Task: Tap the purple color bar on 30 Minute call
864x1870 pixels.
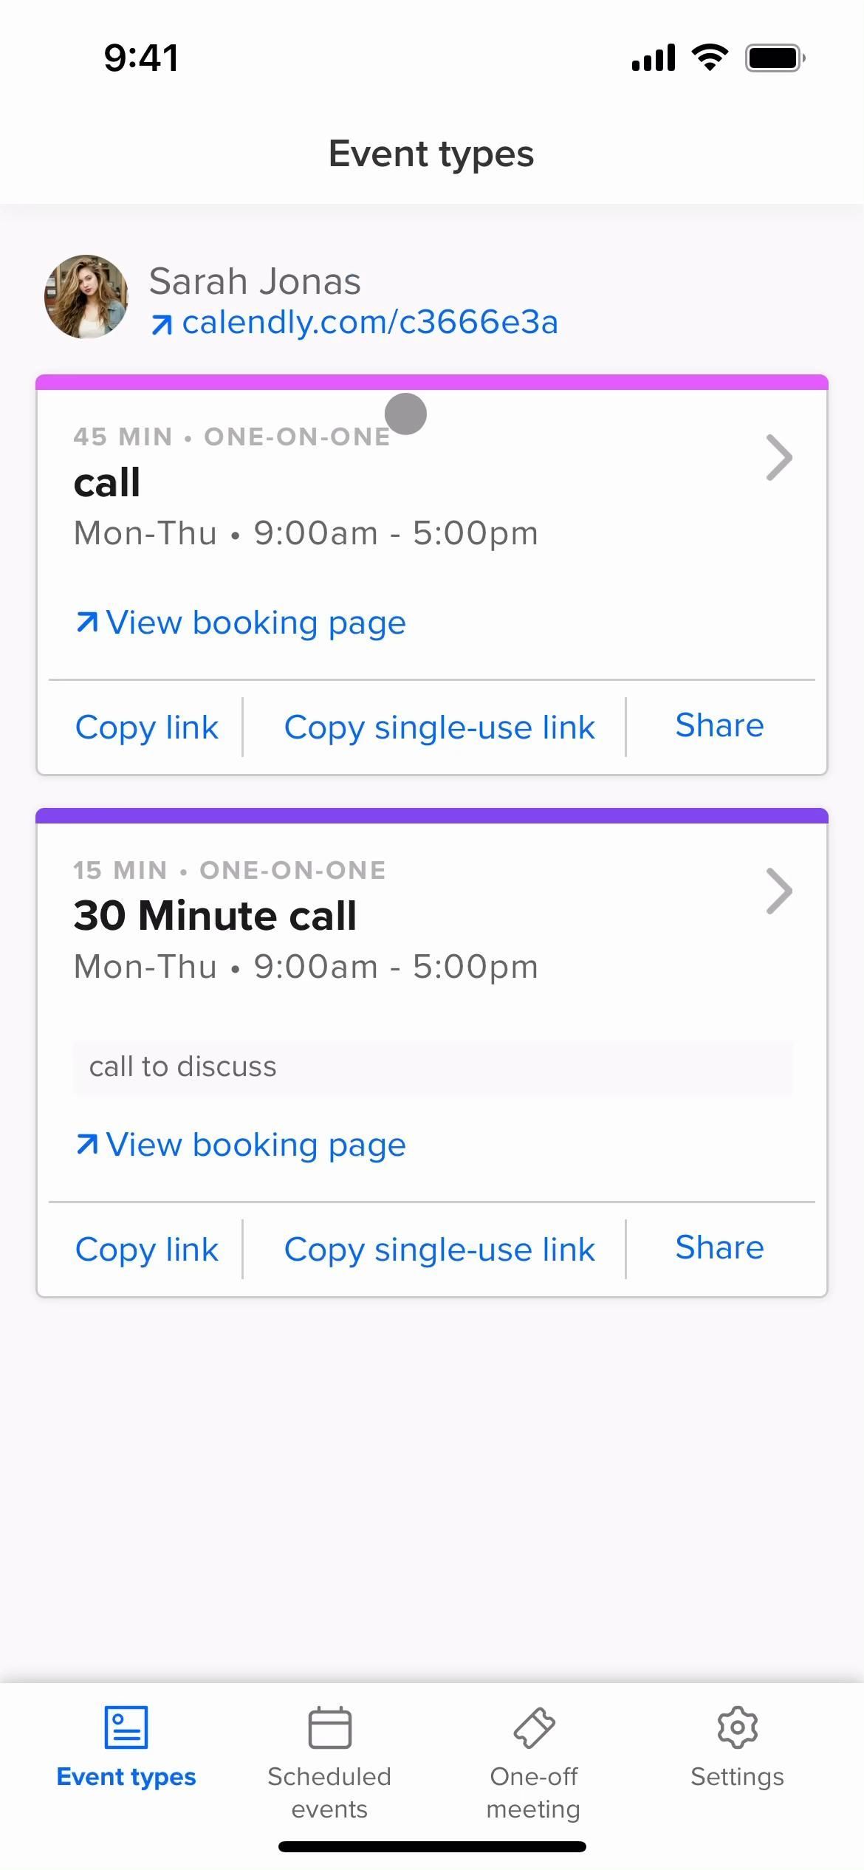Action: pyautogui.click(x=432, y=815)
